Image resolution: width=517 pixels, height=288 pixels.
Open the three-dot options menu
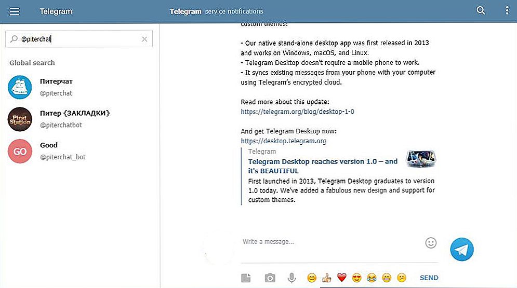pos(507,10)
